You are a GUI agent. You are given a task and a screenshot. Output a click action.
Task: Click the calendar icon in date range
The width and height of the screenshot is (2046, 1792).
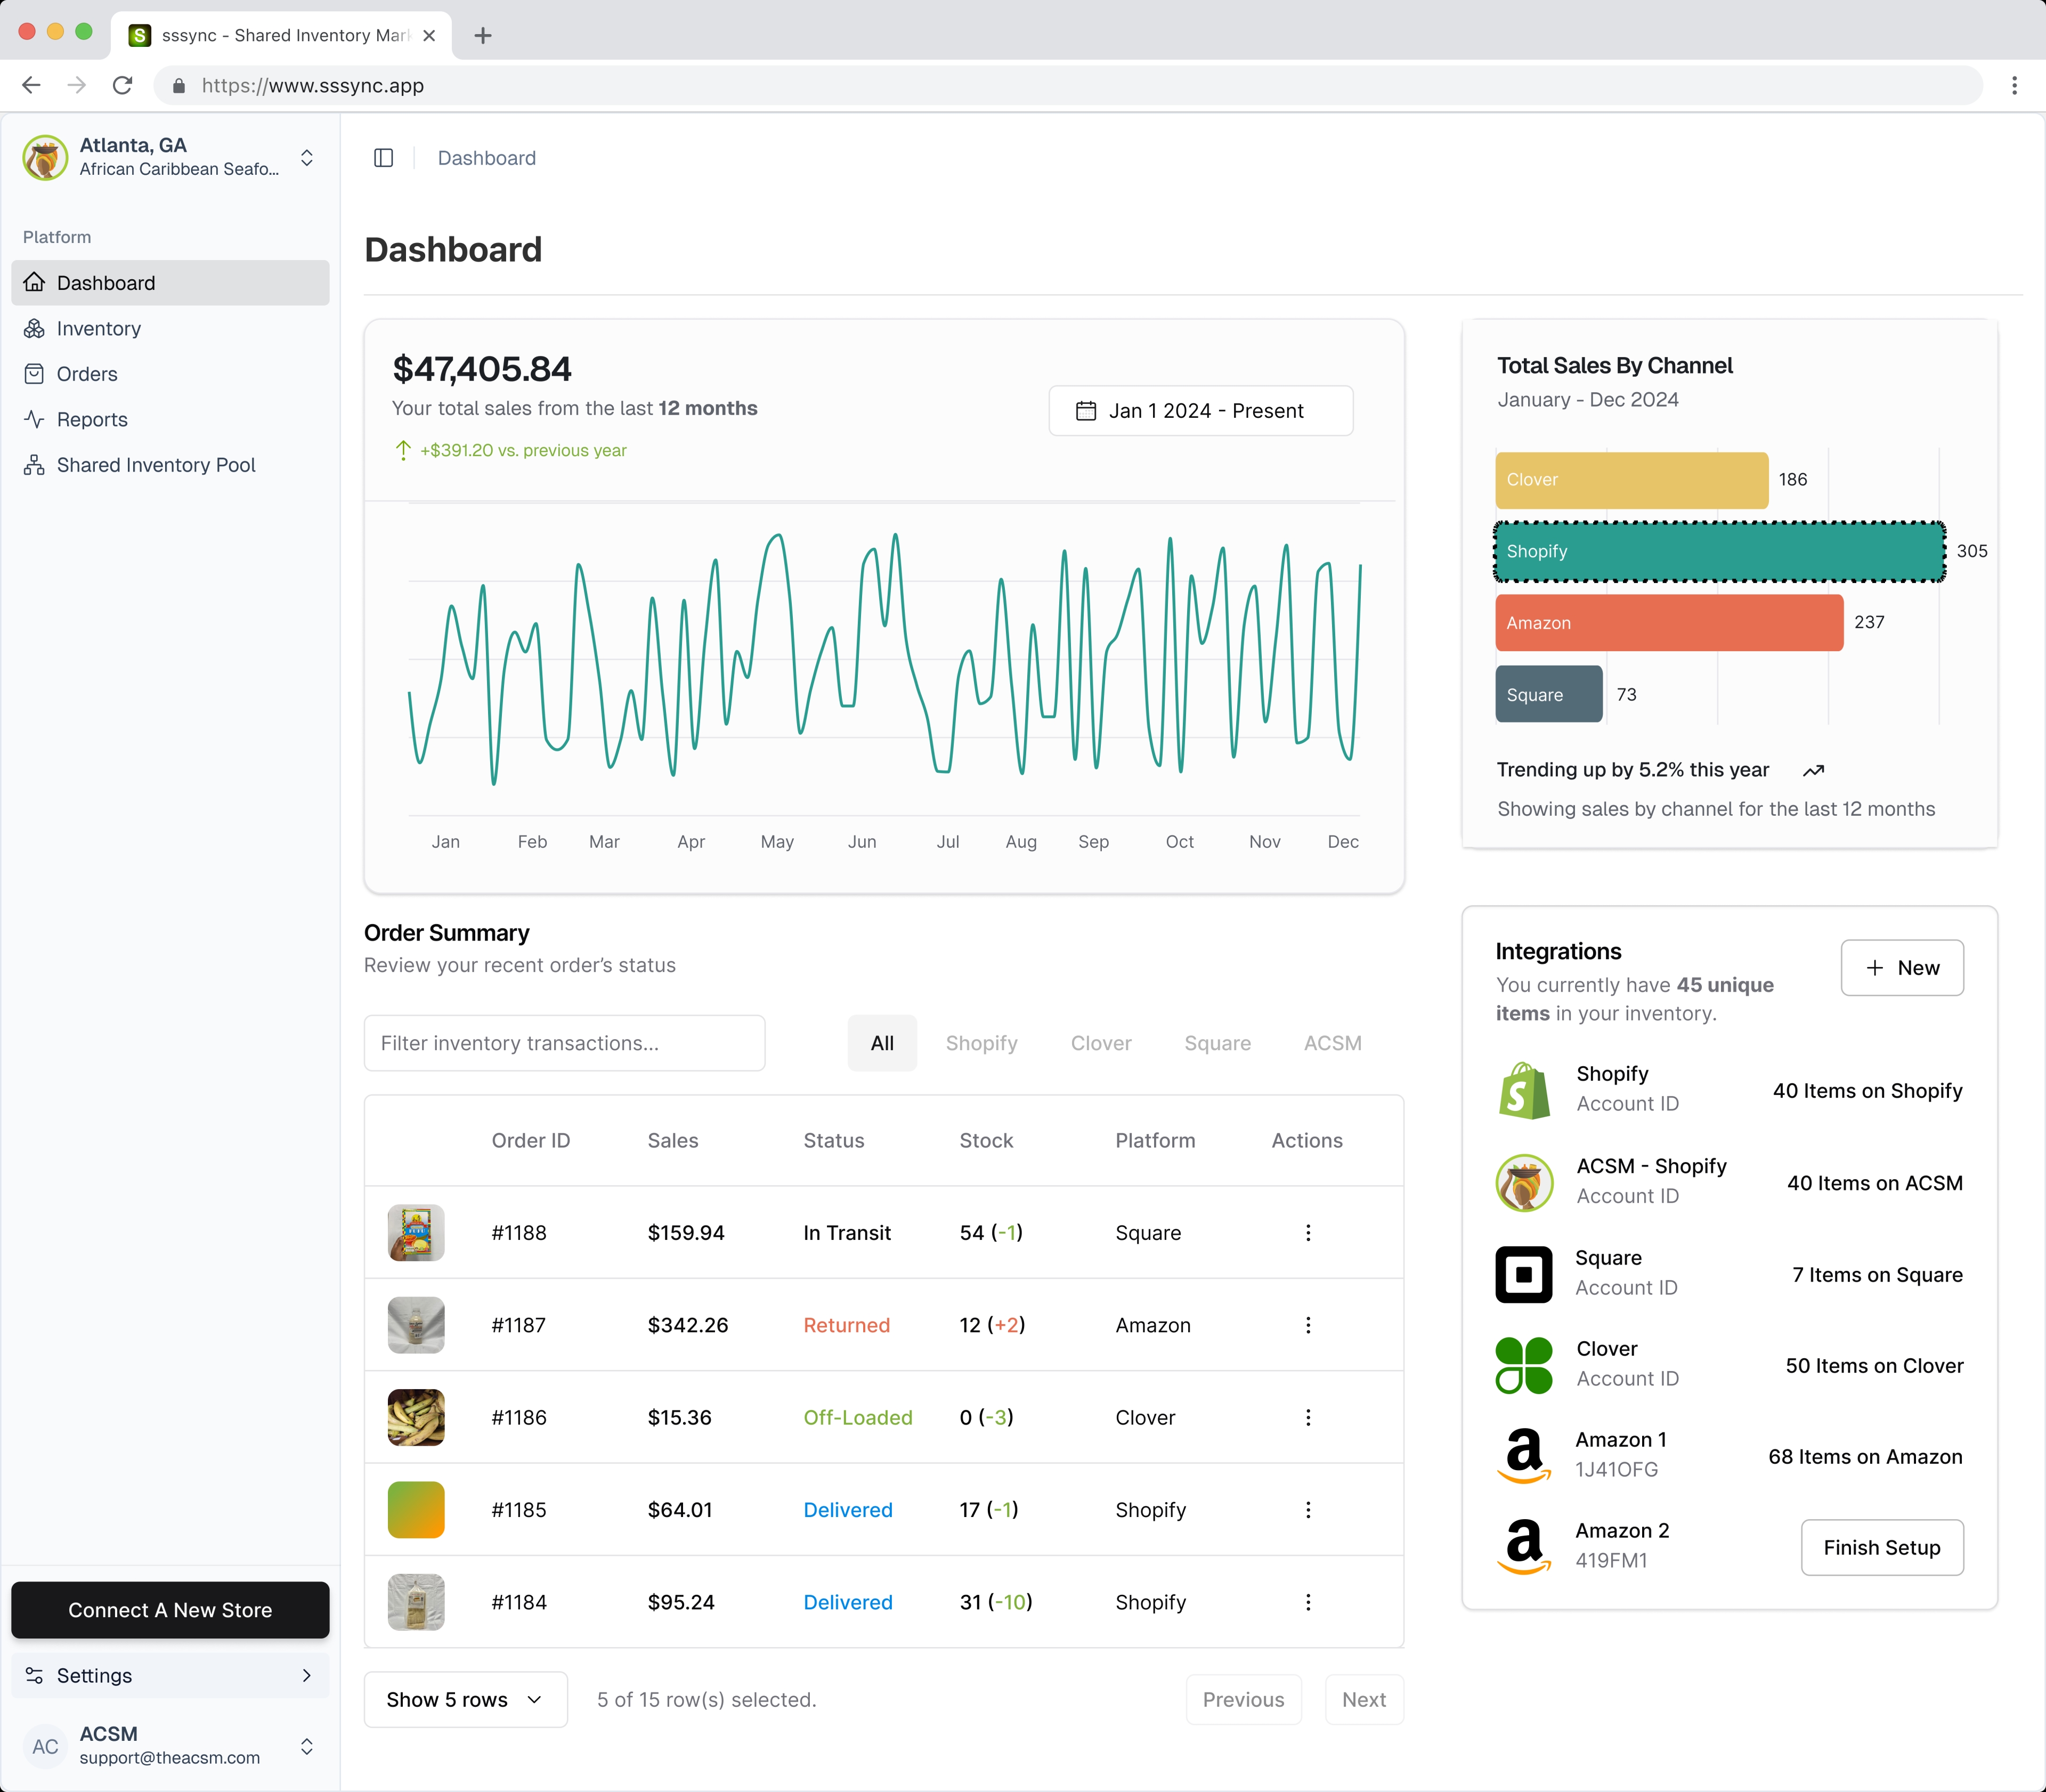1086,411
